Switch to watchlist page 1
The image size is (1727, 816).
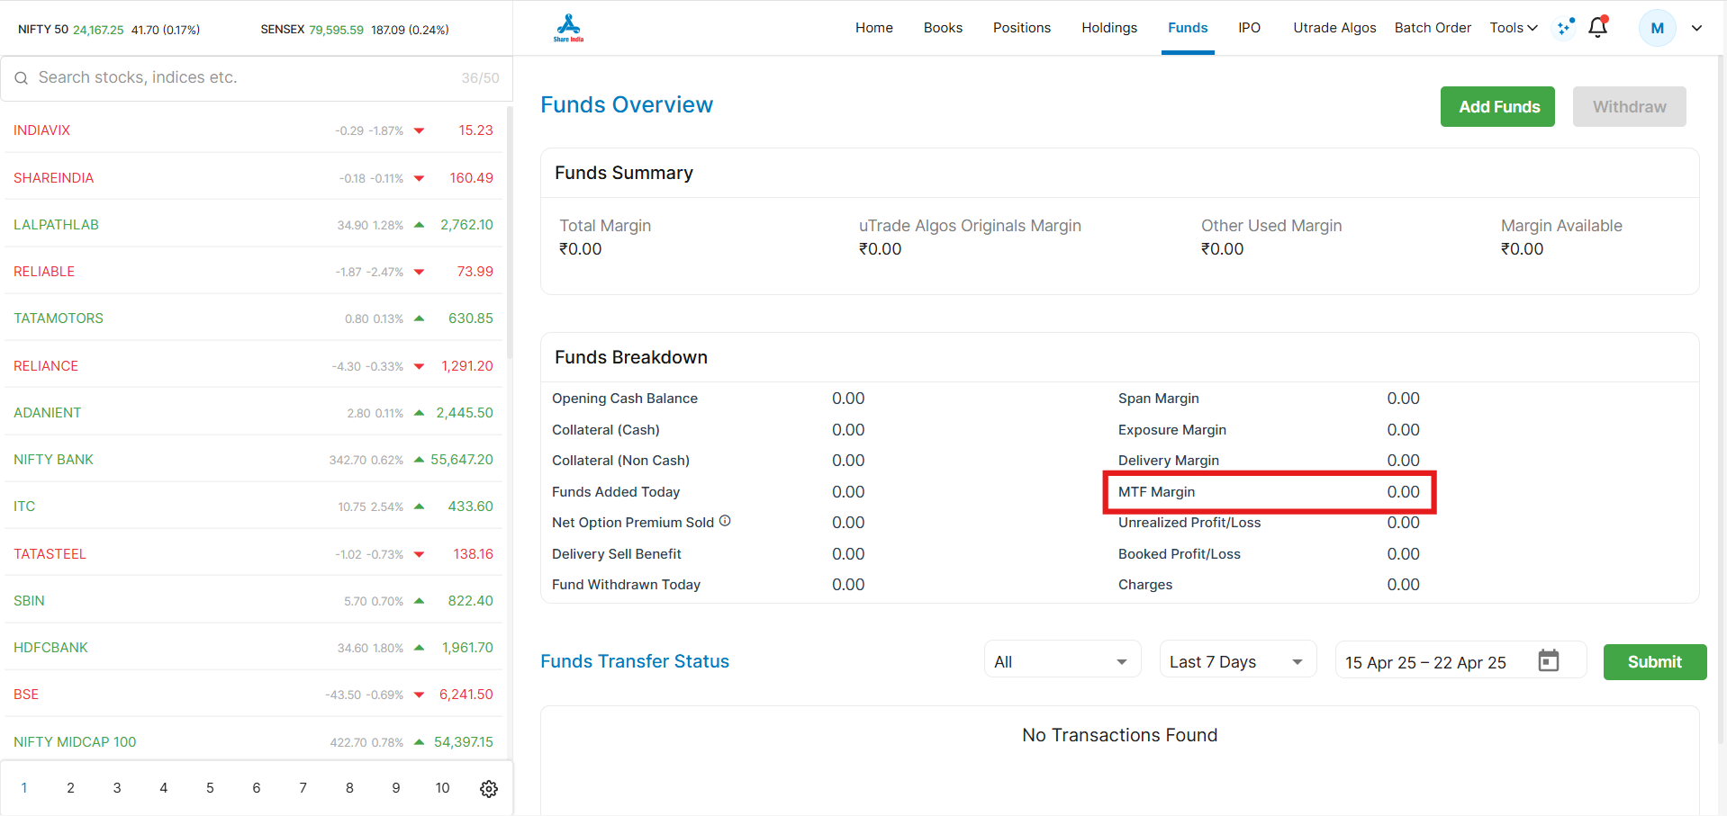[24, 787]
